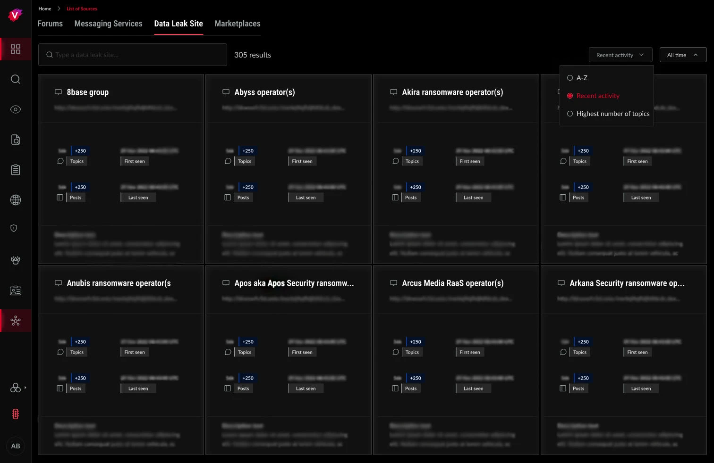Click the posts panel icon on Akira ransomware card
This screenshot has width=714, height=463.
tap(395, 198)
